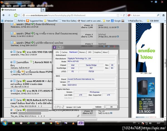Click the CPU-Z title bar icon
The height and width of the screenshot is (131, 167).
(x=55, y=47)
